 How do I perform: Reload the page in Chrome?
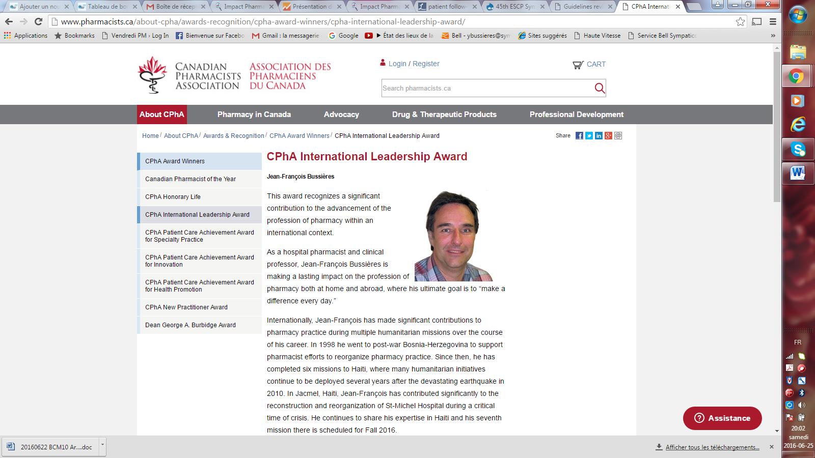(38, 22)
